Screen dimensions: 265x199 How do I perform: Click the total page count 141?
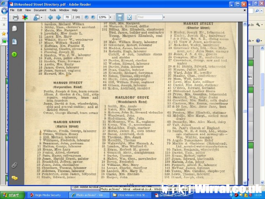click(x=77, y=17)
